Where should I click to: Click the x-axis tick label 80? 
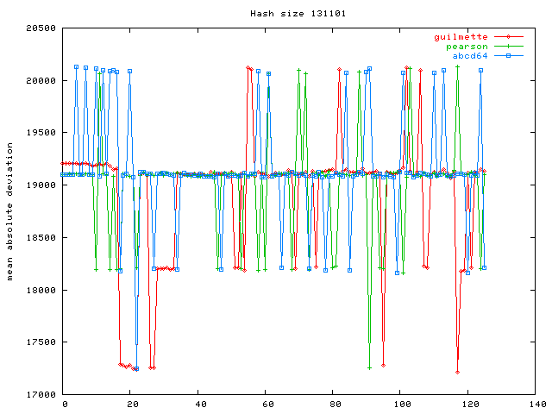tap(336, 405)
